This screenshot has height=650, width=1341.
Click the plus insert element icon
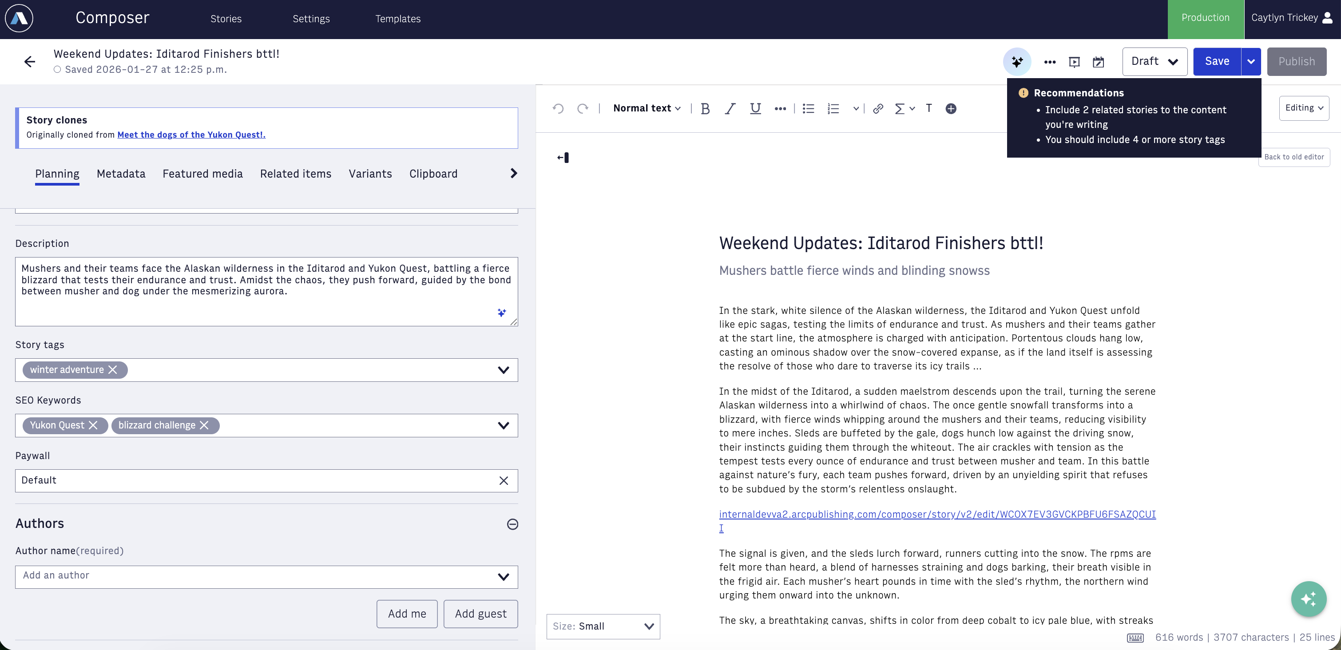951,108
